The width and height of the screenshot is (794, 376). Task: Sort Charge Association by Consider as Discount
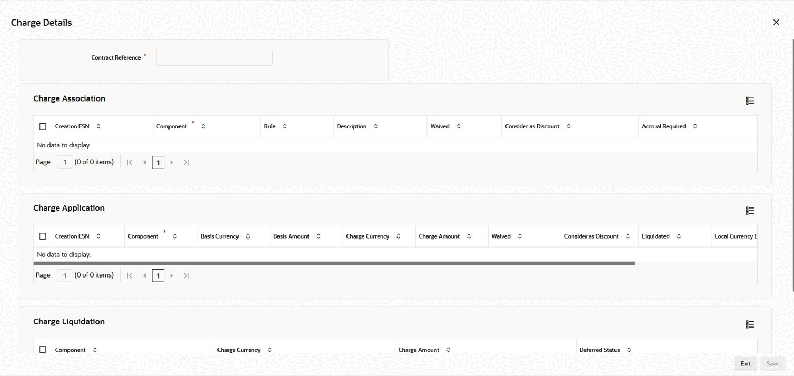coord(569,126)
